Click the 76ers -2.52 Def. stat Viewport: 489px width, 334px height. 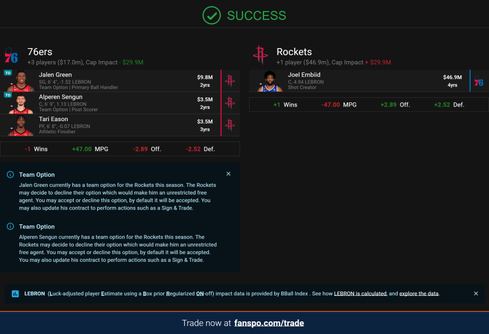(200, 149)
